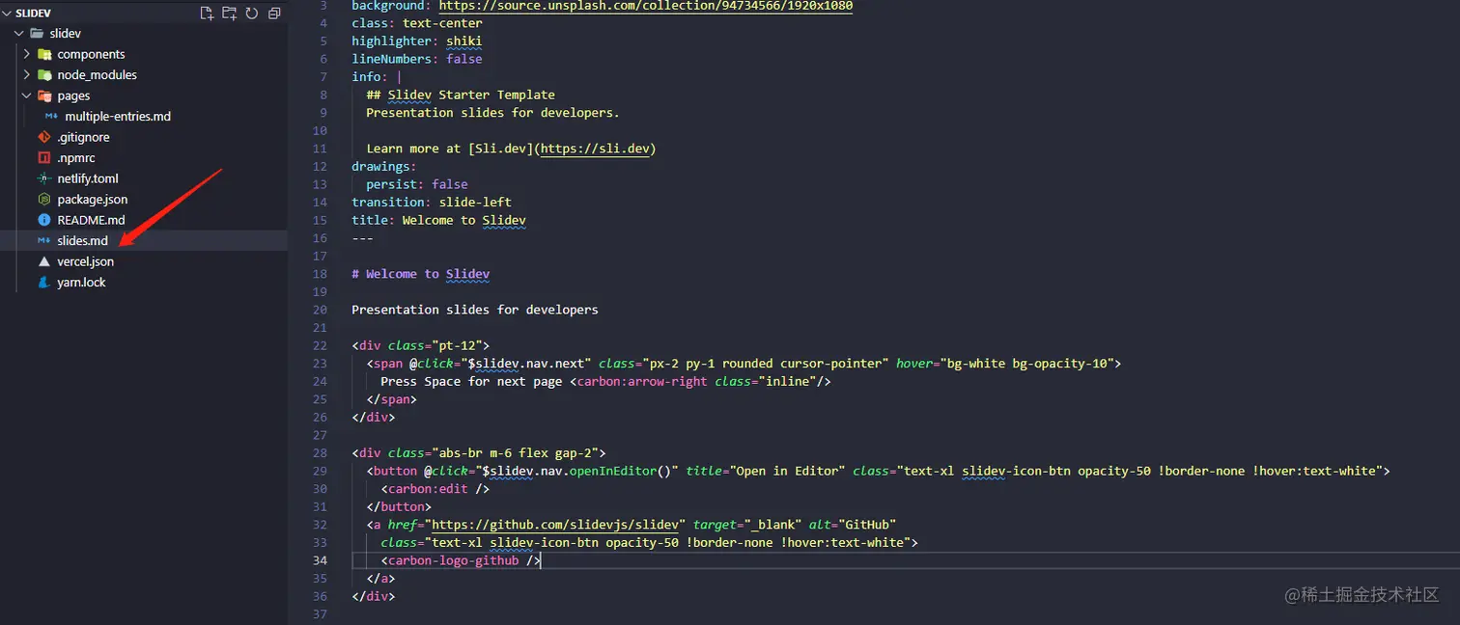This screenshot has width=1460, height=625.
Task: Click the github.com/slidevjs/slidev URL on line 32
Action: coord(555,525)
